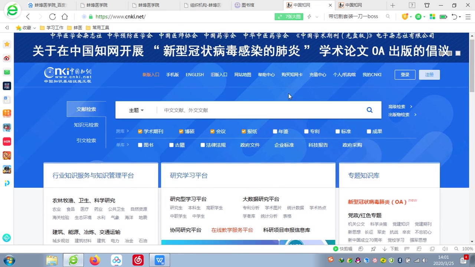Switch to the 知识元检索 tab
This screenshot has height=267, width=475.
[x=86, y=125]
